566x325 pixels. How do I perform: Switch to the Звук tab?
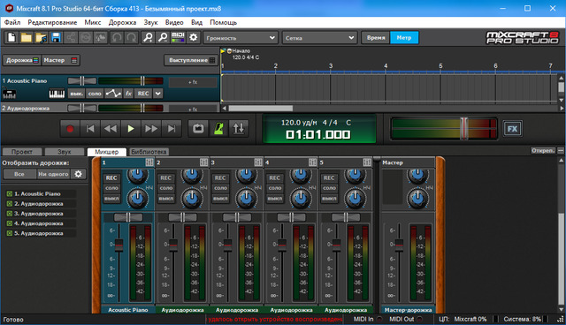[x=65, y=152]
